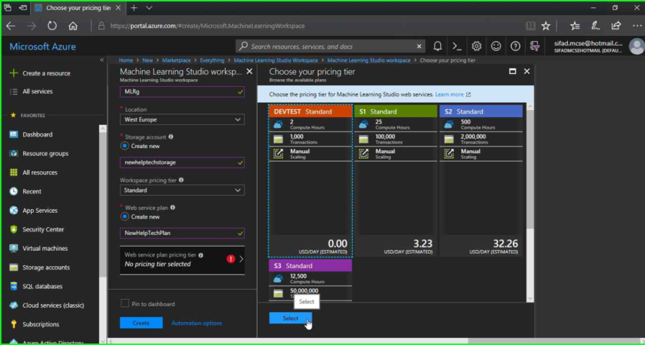The image size is (645, 345).
Task: Choose S2 Standard pricing card
Action: click(481, 181)
